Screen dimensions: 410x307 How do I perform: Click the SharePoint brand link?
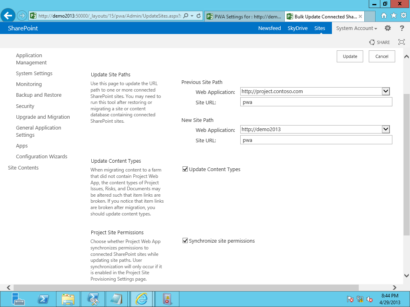click(23, 28)
